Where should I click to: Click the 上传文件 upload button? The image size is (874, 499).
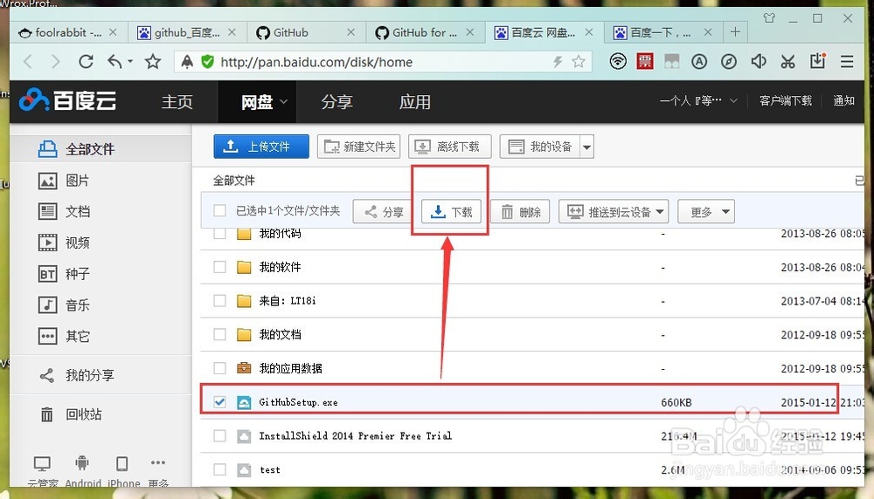coord(260,147)
